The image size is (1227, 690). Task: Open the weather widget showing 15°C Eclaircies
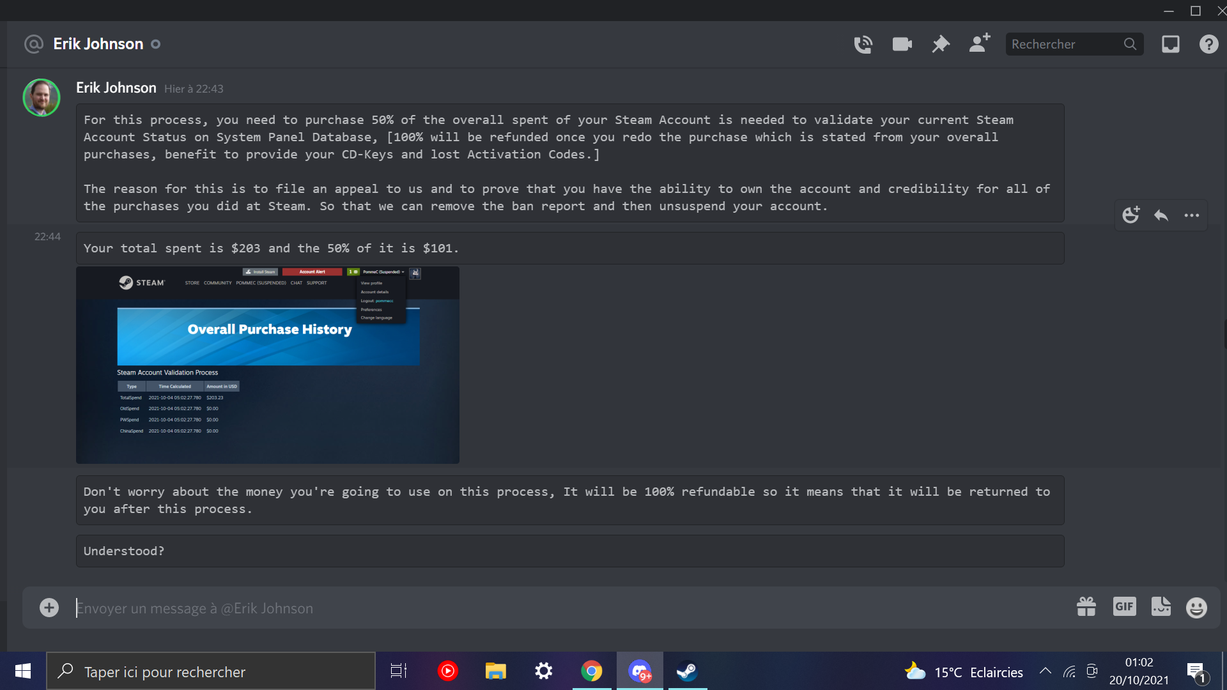964,671
